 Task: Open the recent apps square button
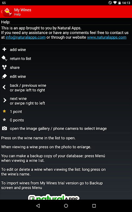coord(94,206)
